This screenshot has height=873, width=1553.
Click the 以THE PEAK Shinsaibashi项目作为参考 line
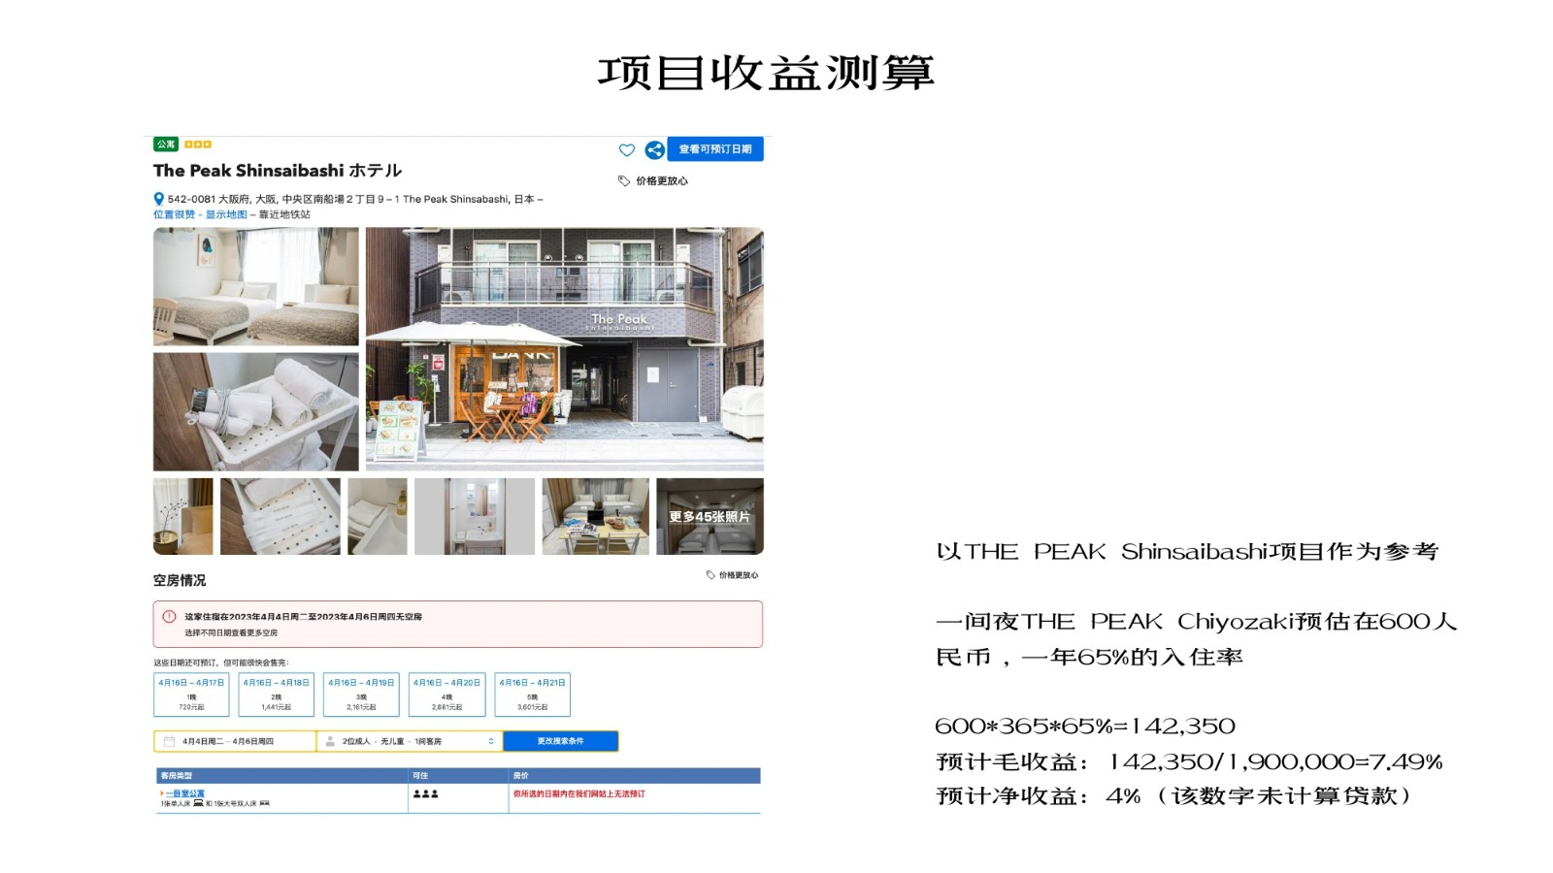pyautogui.click(x=1187, y=552)
